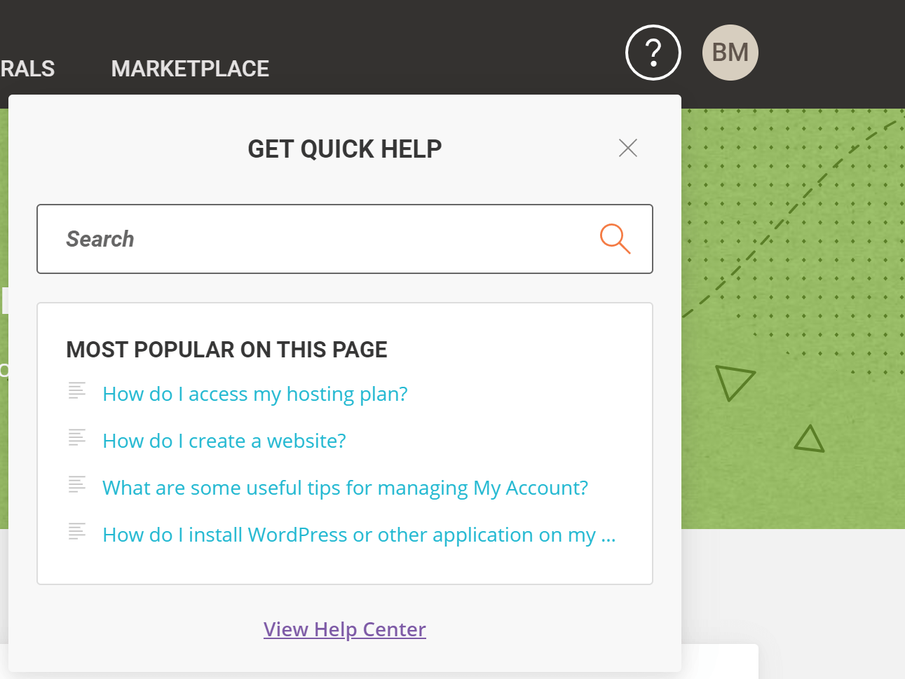Follow the View Help Center link
This screenshot has width=905, height=679.
[x=345, y=629]
